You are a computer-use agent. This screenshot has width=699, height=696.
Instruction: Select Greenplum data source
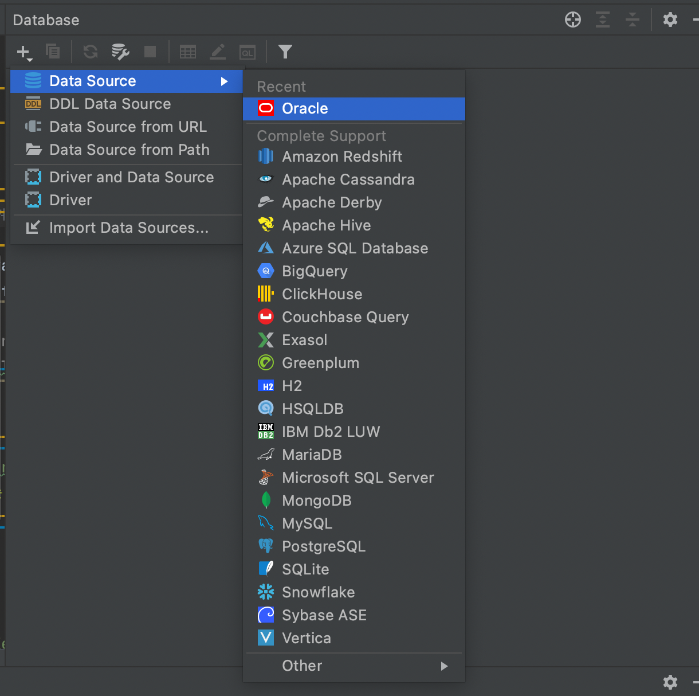[x=354, y=363]
